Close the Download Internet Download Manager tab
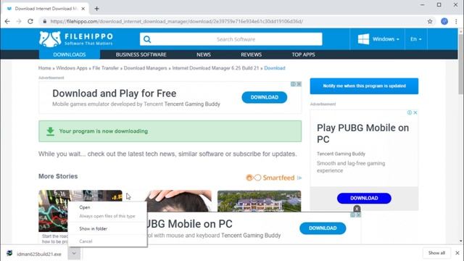 [83, 9]
